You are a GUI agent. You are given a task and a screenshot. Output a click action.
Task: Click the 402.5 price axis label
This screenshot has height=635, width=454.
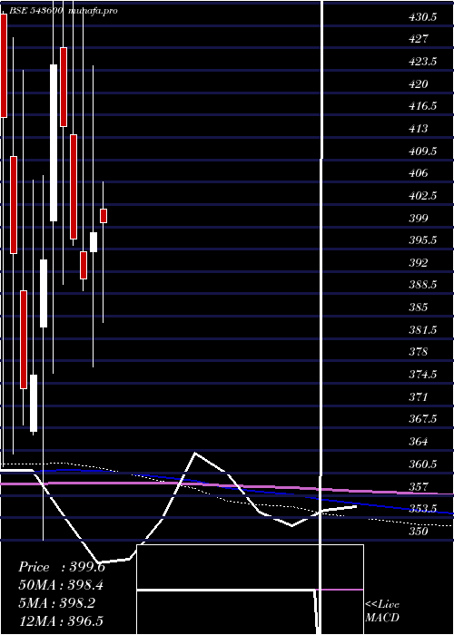(422, 196)
